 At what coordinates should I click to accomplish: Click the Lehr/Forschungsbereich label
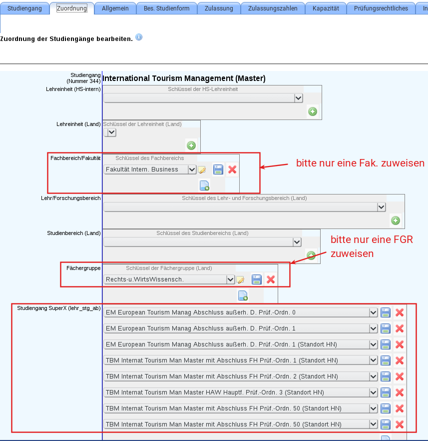71,198
